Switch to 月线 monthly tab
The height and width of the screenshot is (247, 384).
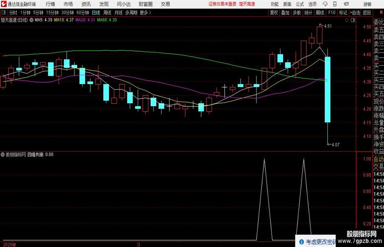pos(119,13)
